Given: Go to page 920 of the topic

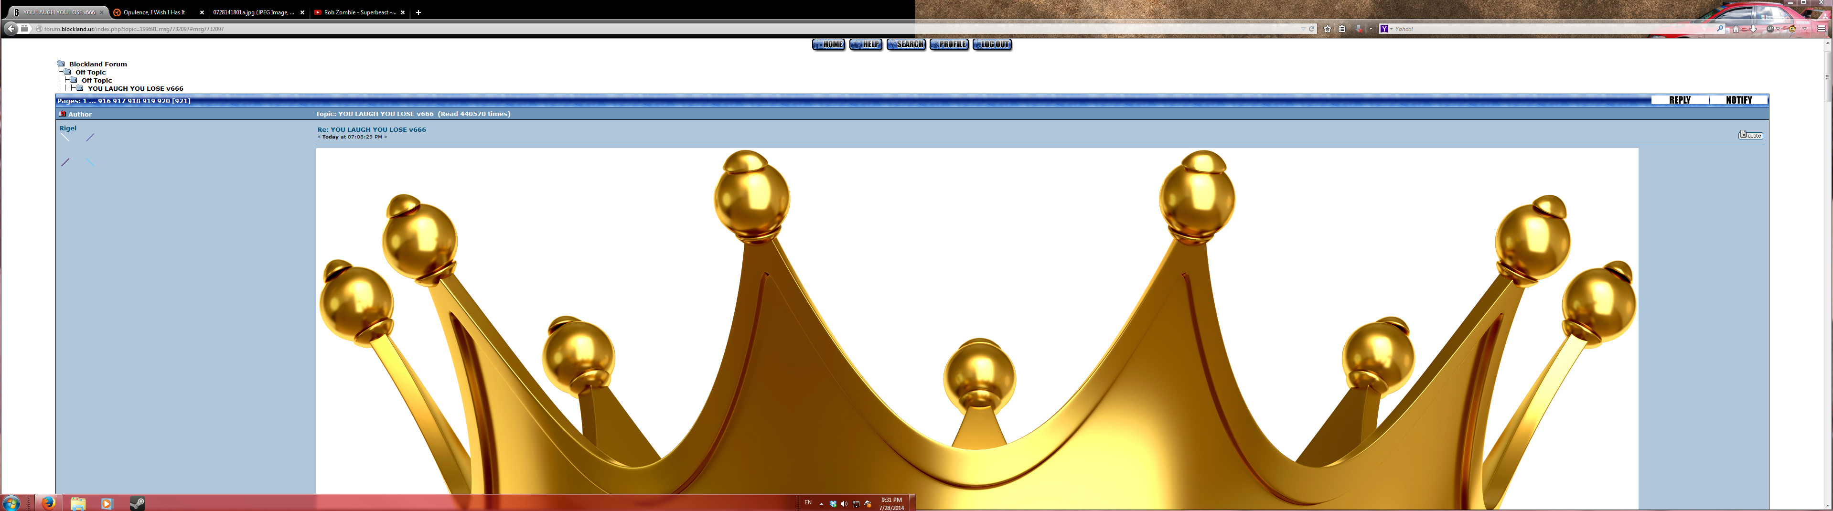Looking at the screenshot, I should click(163, 101).
